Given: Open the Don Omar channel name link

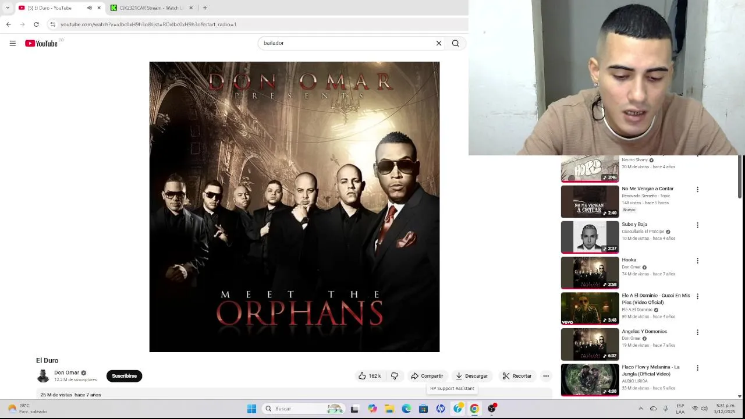Looking at the screenshot, I should point(66,372).
